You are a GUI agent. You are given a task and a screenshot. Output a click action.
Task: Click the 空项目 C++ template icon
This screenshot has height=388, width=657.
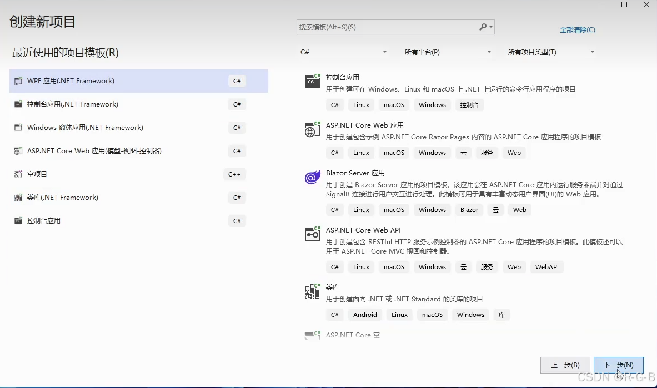click(18, 174)
